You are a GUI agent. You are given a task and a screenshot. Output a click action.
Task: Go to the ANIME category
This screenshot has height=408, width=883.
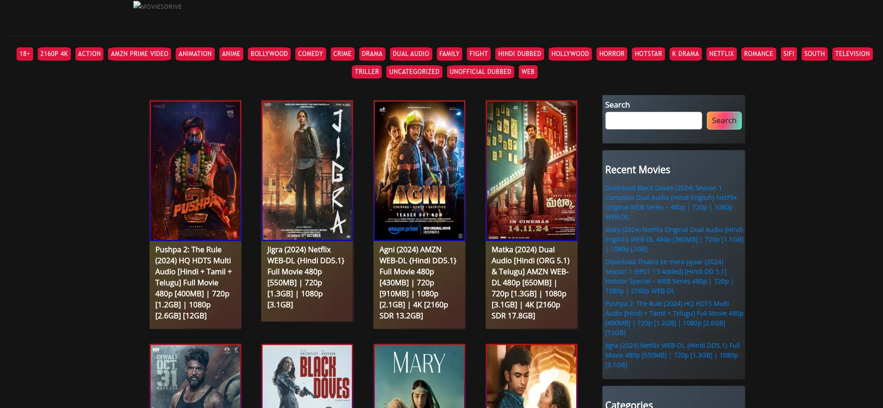click(231, 54)
